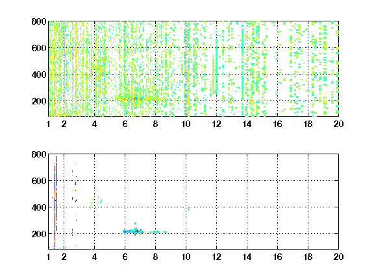
Task: Click the 600 y-axis label on bottom plot
Action: tap(39, 181)
